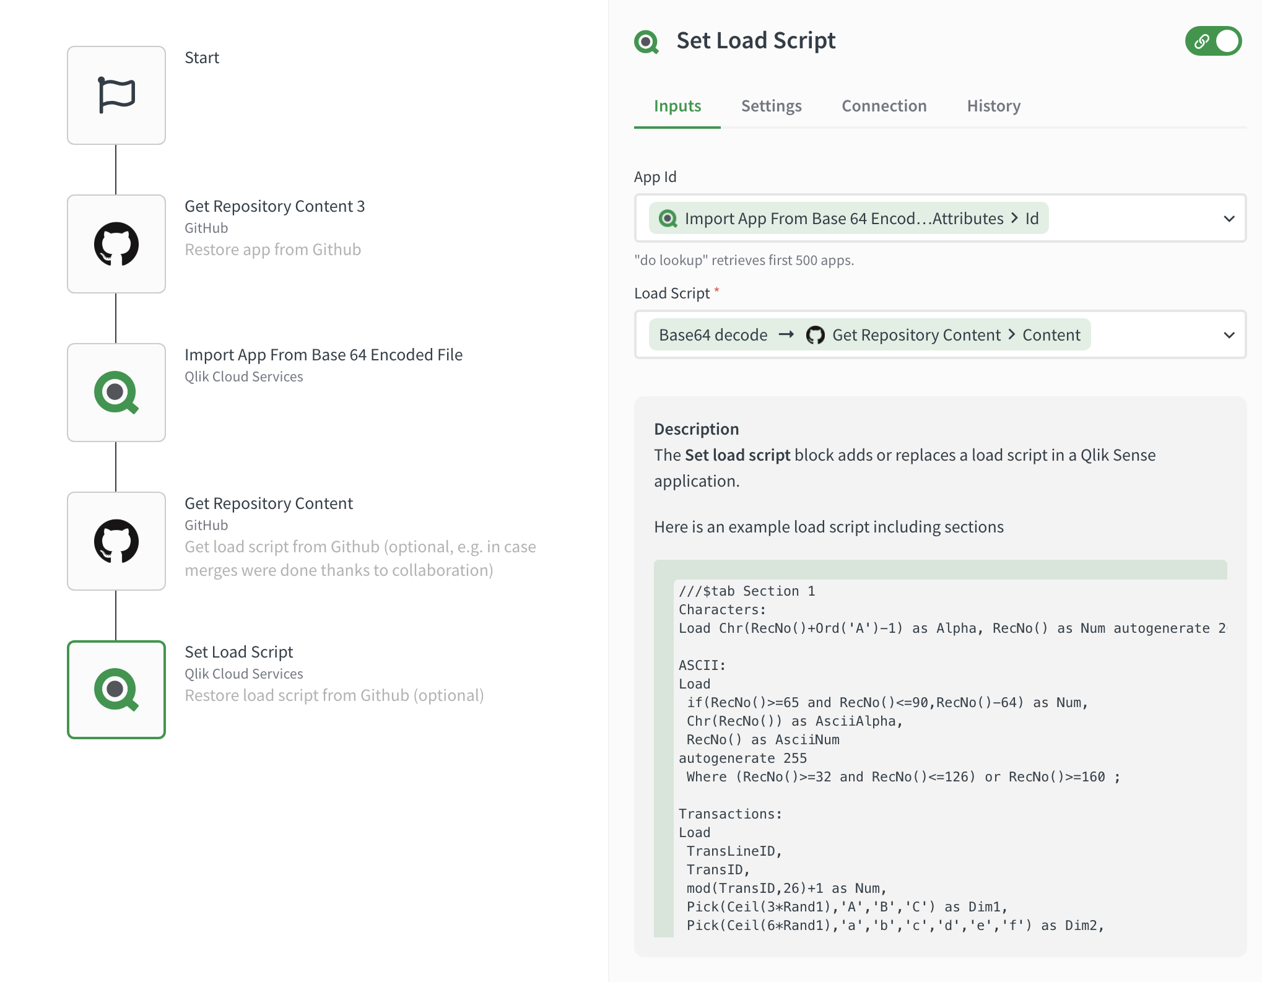This screenshot has height=982, width=1262.
Task: Open the History tab
Action: (x=993, y=106)
